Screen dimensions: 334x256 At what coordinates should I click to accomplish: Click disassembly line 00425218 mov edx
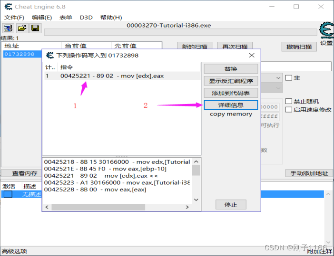(x=117, y=162)
